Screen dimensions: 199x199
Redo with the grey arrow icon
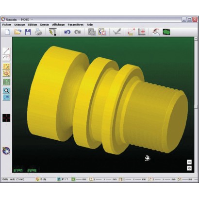[78, 32]
